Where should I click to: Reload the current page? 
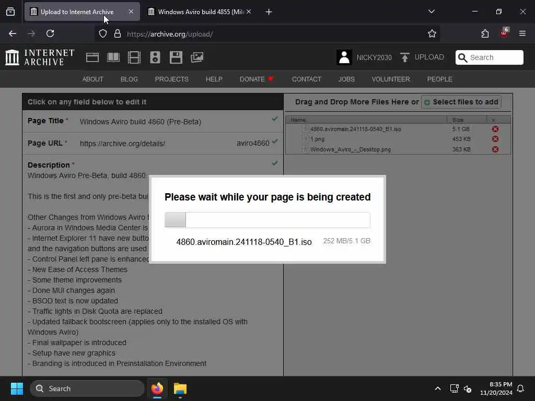[x=50, y=33]
